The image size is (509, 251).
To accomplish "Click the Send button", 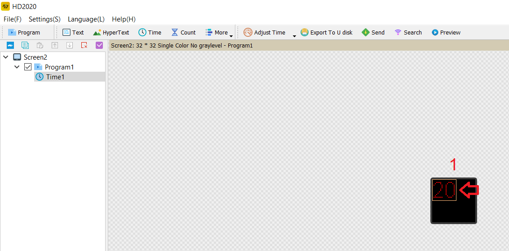I will [373, 32].
